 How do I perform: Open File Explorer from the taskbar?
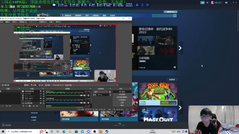point(70,132)
